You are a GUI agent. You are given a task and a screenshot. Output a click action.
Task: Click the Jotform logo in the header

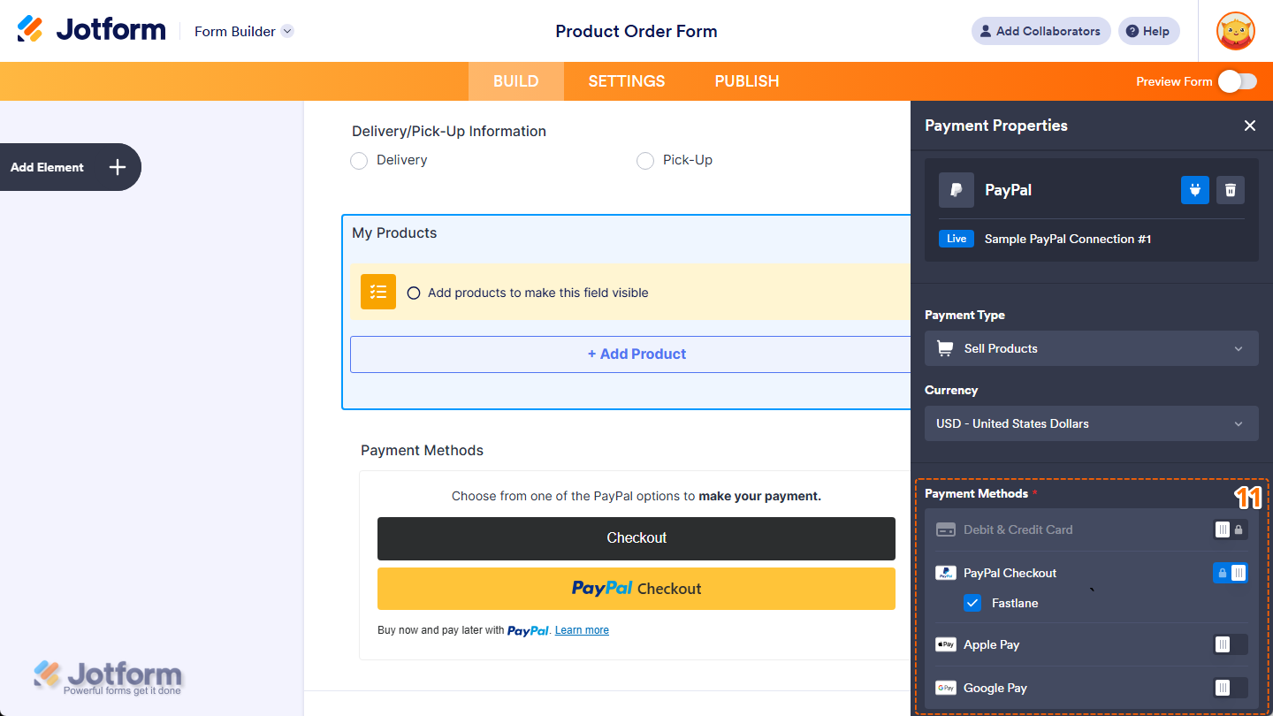click(x=91, y=28)
